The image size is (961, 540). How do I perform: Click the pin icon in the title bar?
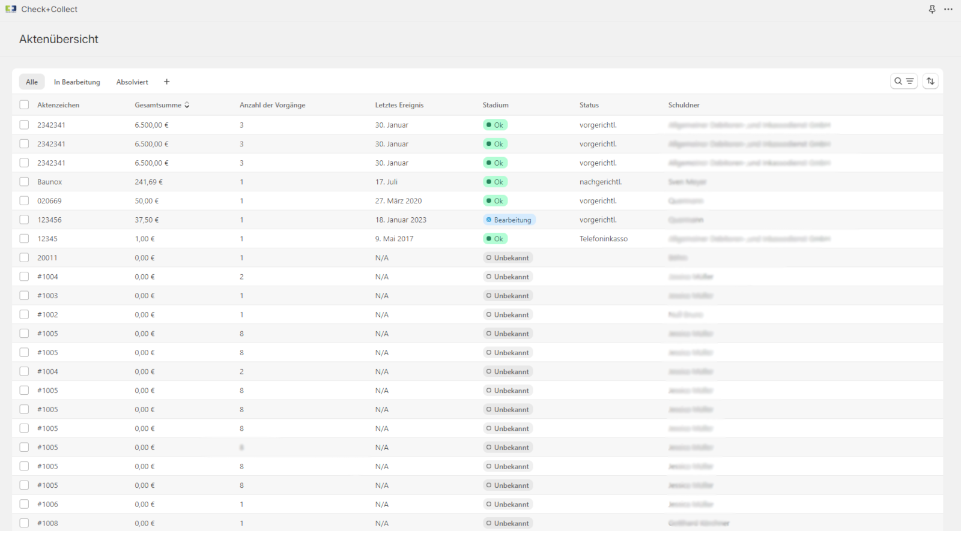point(932,9)
